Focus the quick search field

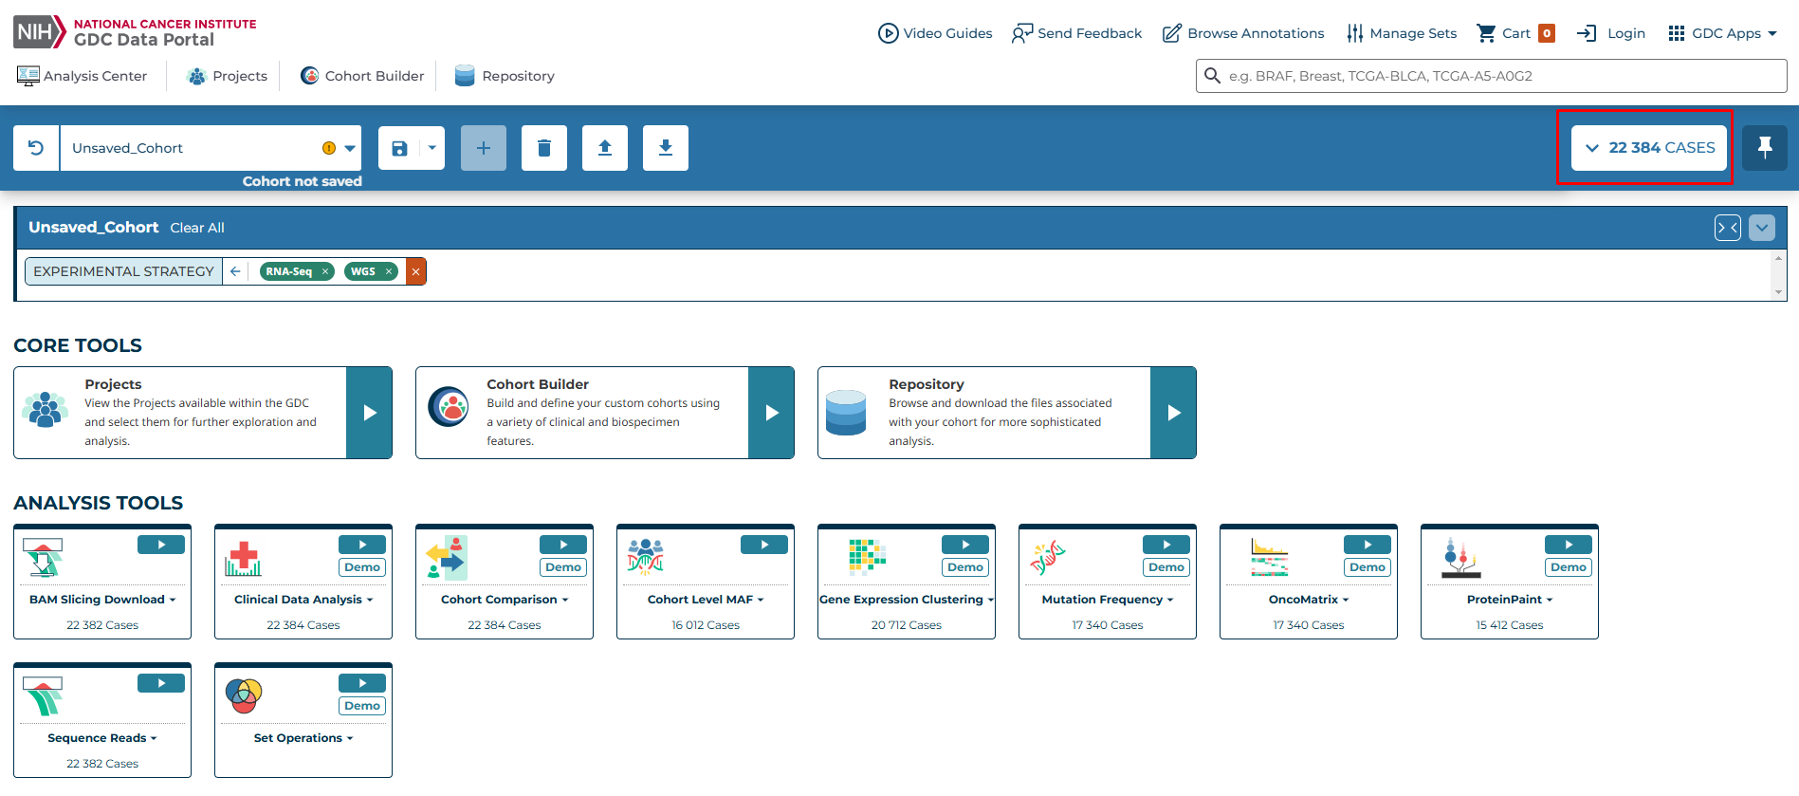1492,76
